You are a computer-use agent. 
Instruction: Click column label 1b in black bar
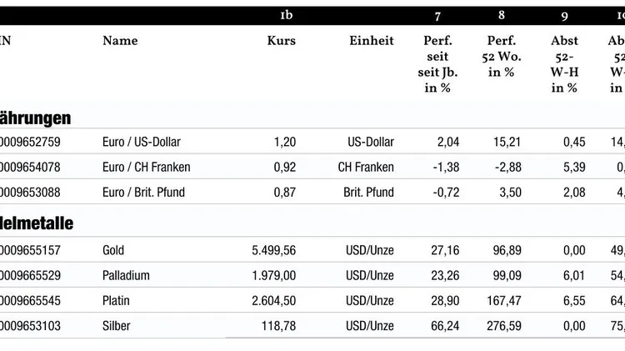point(286,16)
